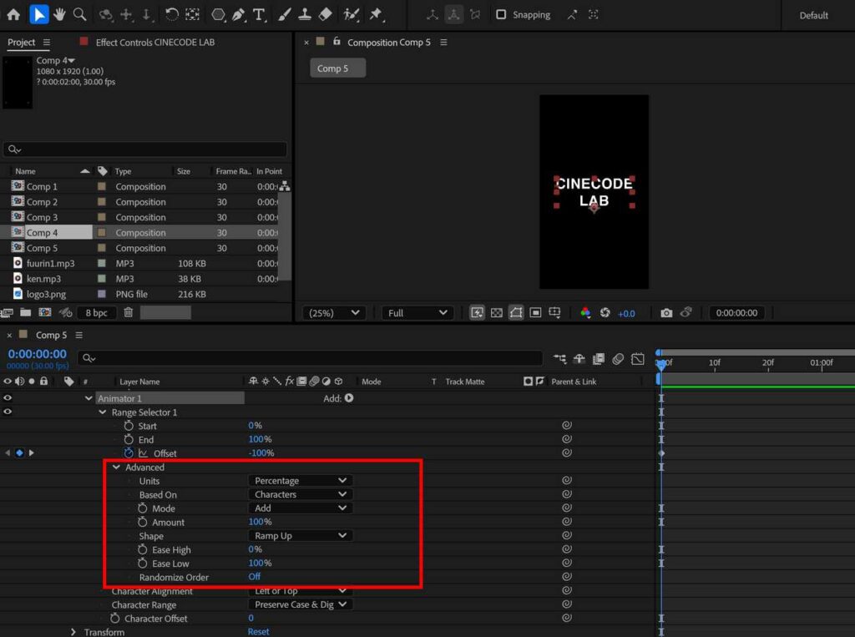Collapse Range Selector 1 group
This screenshot has width=855, height=637.
[x=103, y=412]
